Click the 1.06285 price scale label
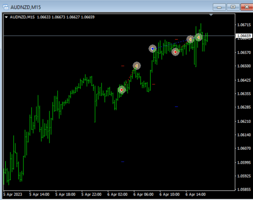This screenshot has width=253, height=200. [x=244, y=107]
